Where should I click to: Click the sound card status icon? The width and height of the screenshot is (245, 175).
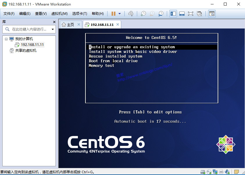[x=227, y=172]
